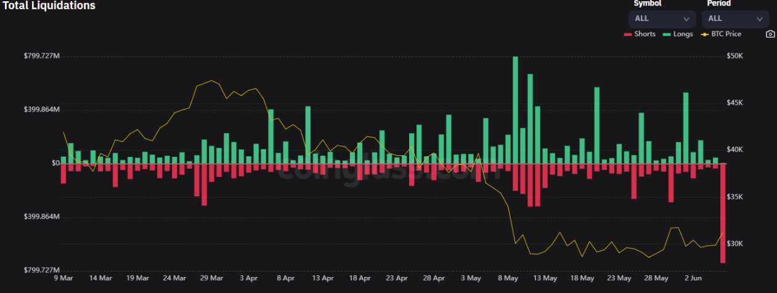Click the yellow BTC Price line marker
Screen dimensions: 777x293
[x=706, y=34]
